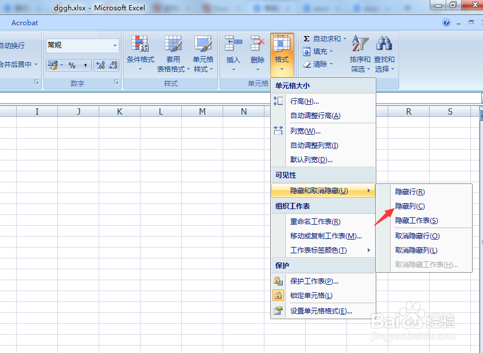The width and height of the screenshot is (483, 353).
Task: Expand Hide & Unhide (隐藏和取消隐藏) submenu
Action: pos(323,191)
